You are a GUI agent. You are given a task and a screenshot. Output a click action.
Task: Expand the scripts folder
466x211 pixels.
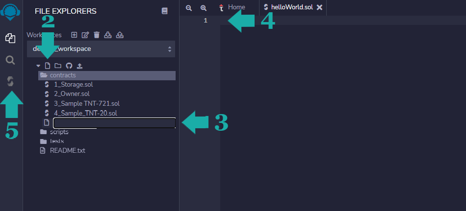click(59, 132)
